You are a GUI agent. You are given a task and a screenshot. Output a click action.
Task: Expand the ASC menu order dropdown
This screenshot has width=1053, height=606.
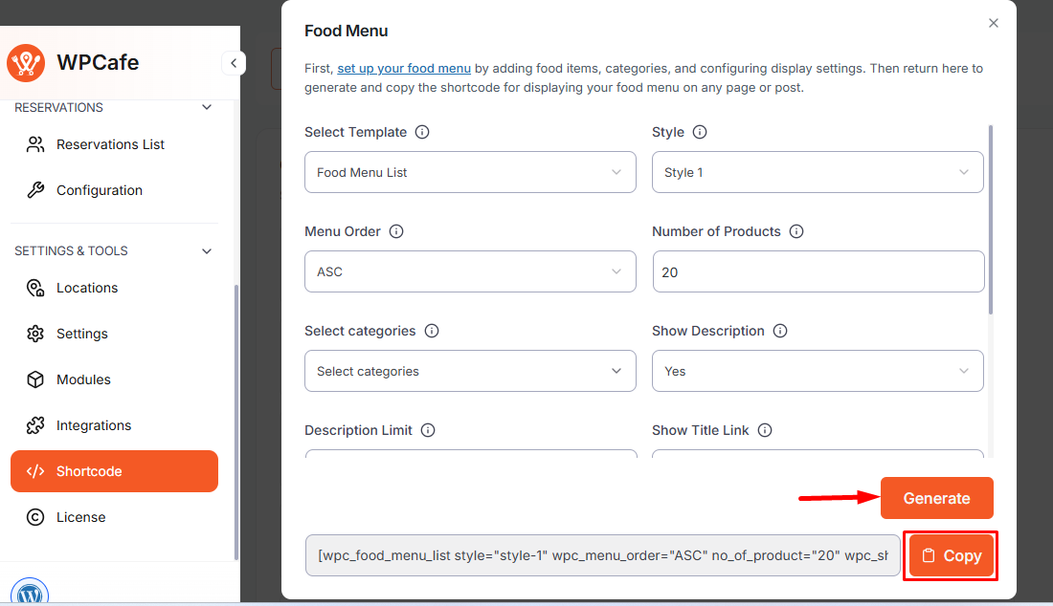[470, 271]
